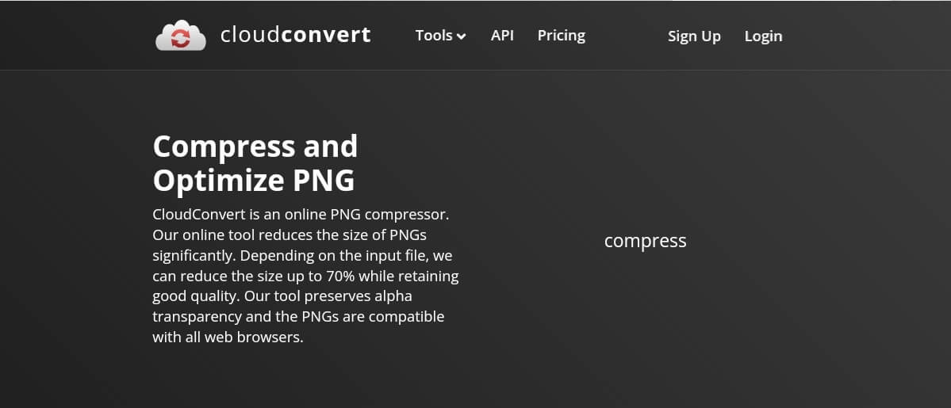Click the red refresh arrows inside the cloud logo

point(180,40)
